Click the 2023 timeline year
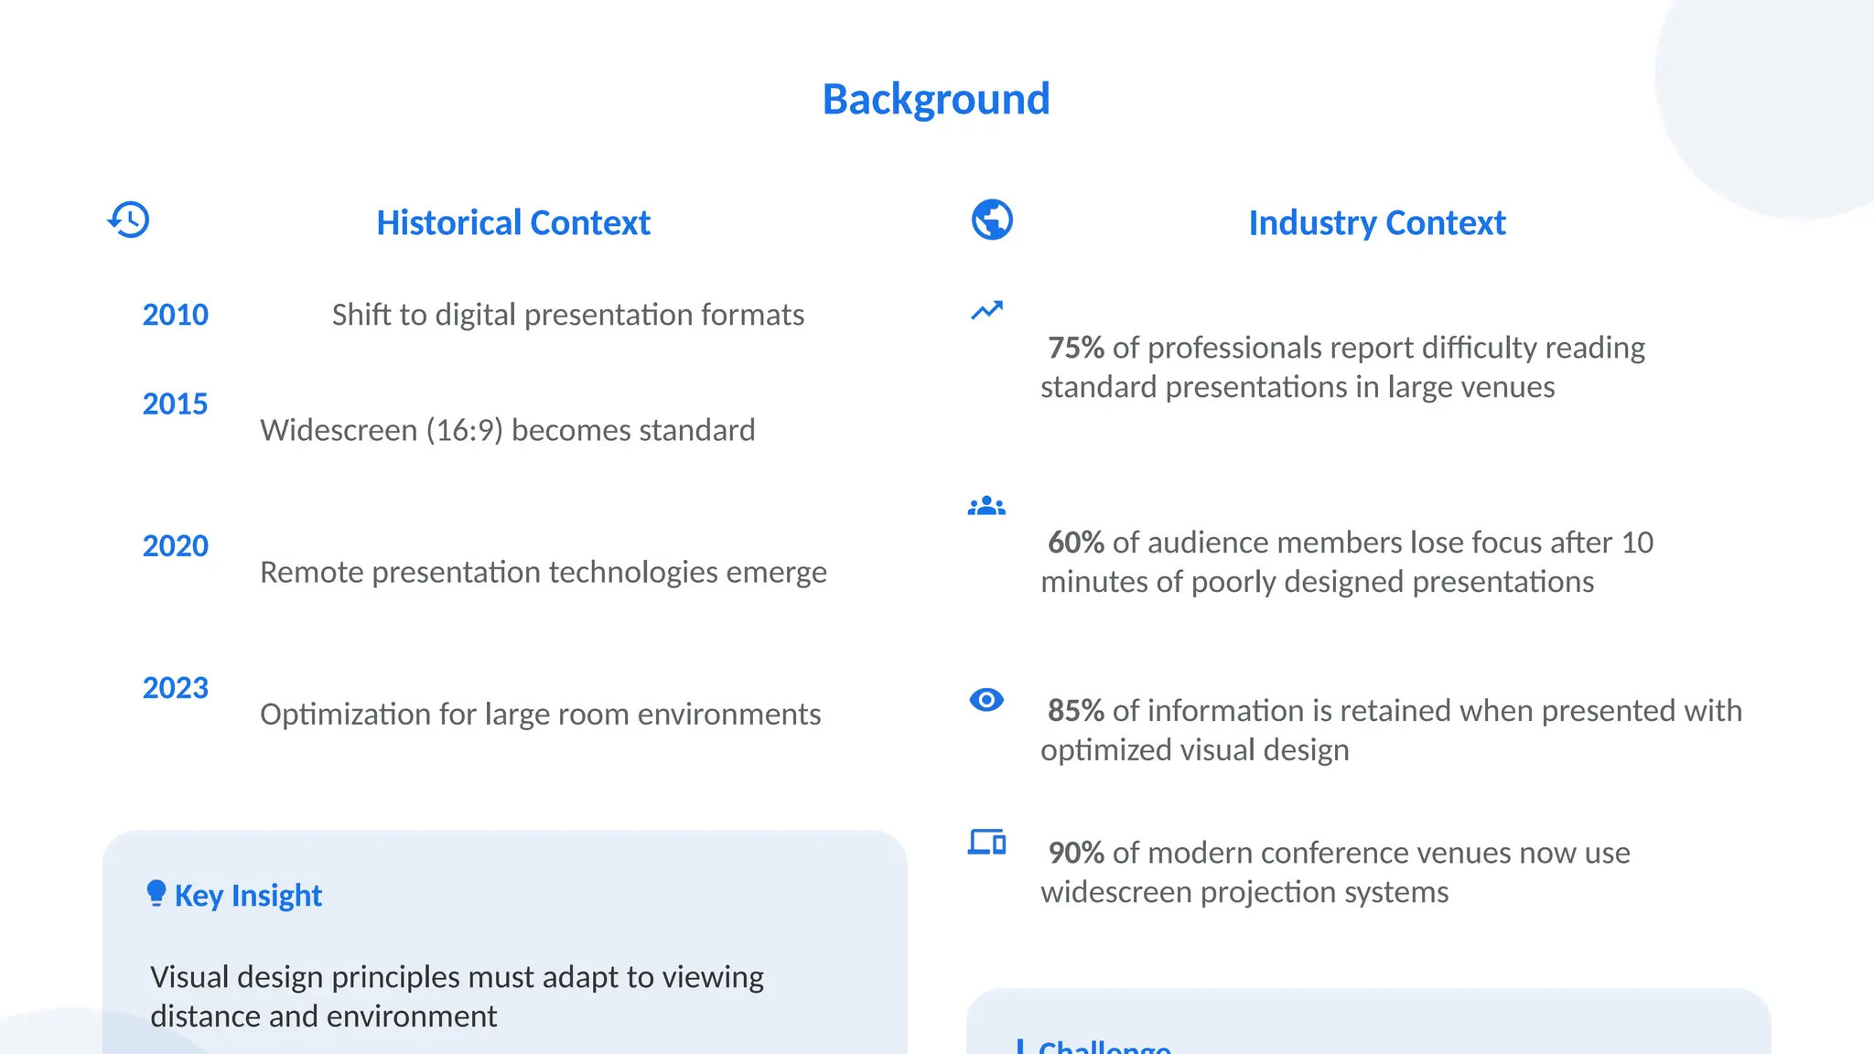The image size is (1874, 1054). coord(175,687)
